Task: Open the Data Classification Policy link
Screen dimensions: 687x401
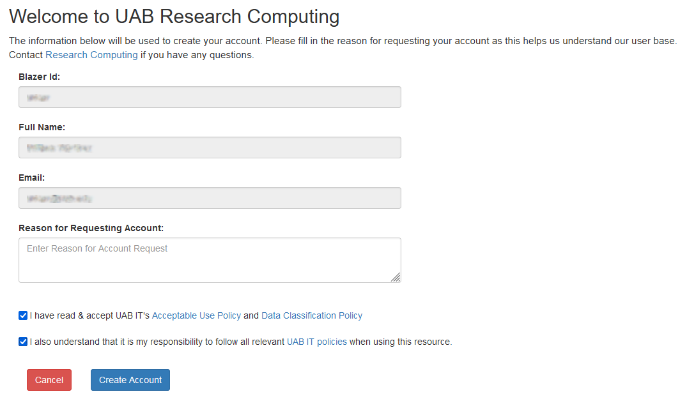Action: pos(312,315)
